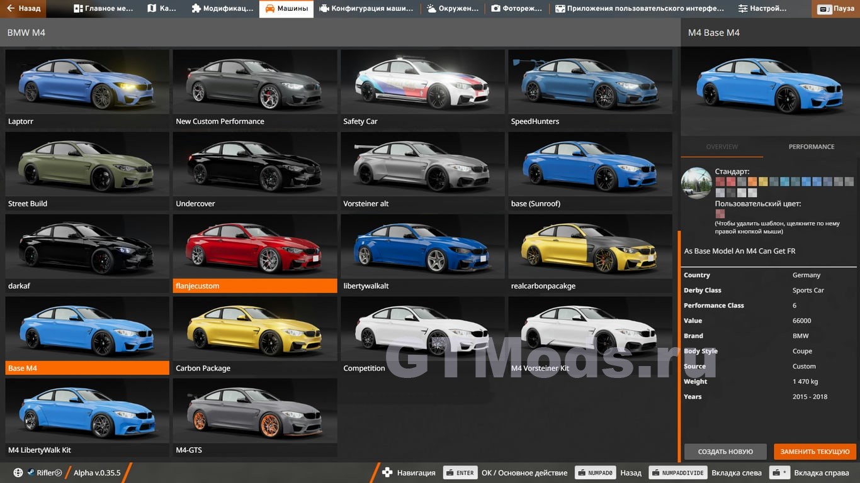
Task: Click the Вкладка слева hint
Action: 737,473
